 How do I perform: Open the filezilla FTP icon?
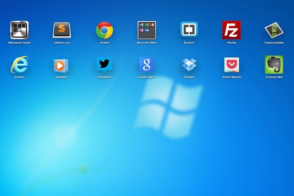point(232,30)
